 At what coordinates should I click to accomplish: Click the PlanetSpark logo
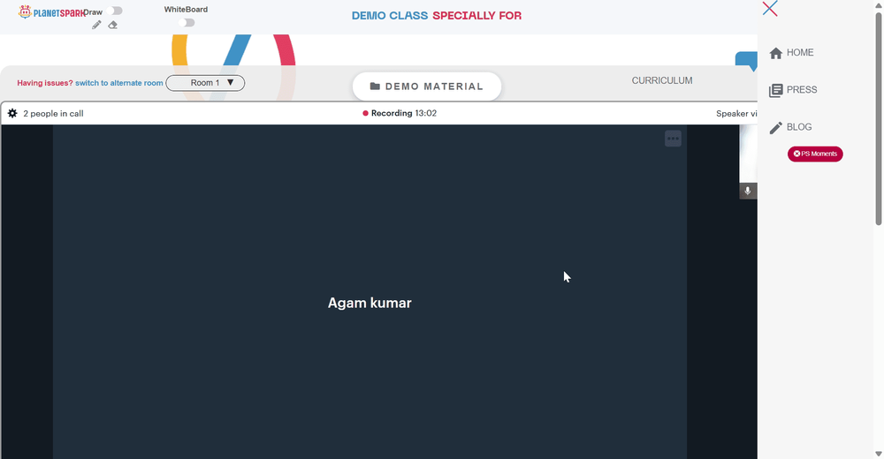pyautogui.click(x=51, y=11)
